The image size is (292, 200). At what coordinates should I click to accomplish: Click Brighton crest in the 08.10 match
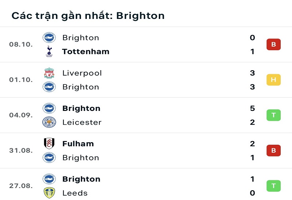click(x=49, y=37)
